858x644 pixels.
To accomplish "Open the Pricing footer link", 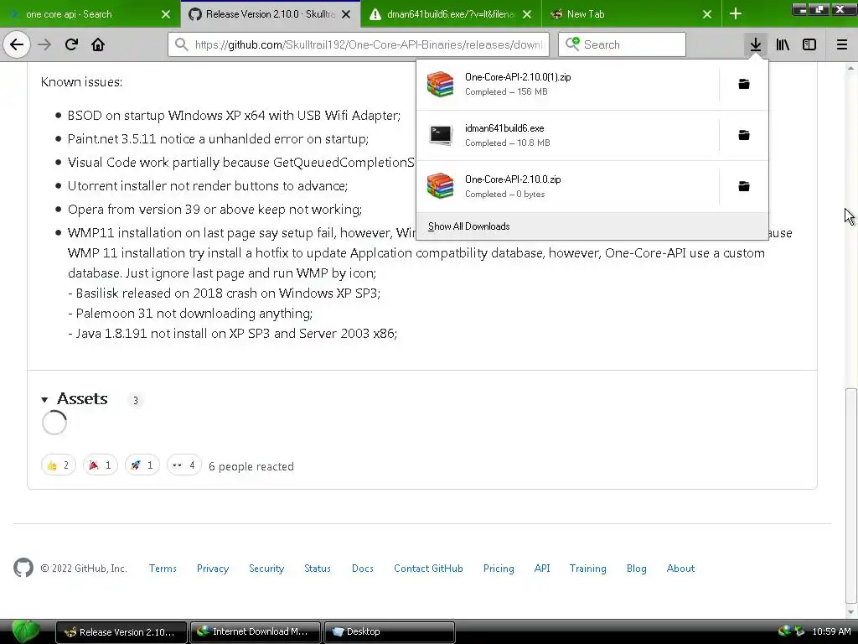I will point(499,569).
